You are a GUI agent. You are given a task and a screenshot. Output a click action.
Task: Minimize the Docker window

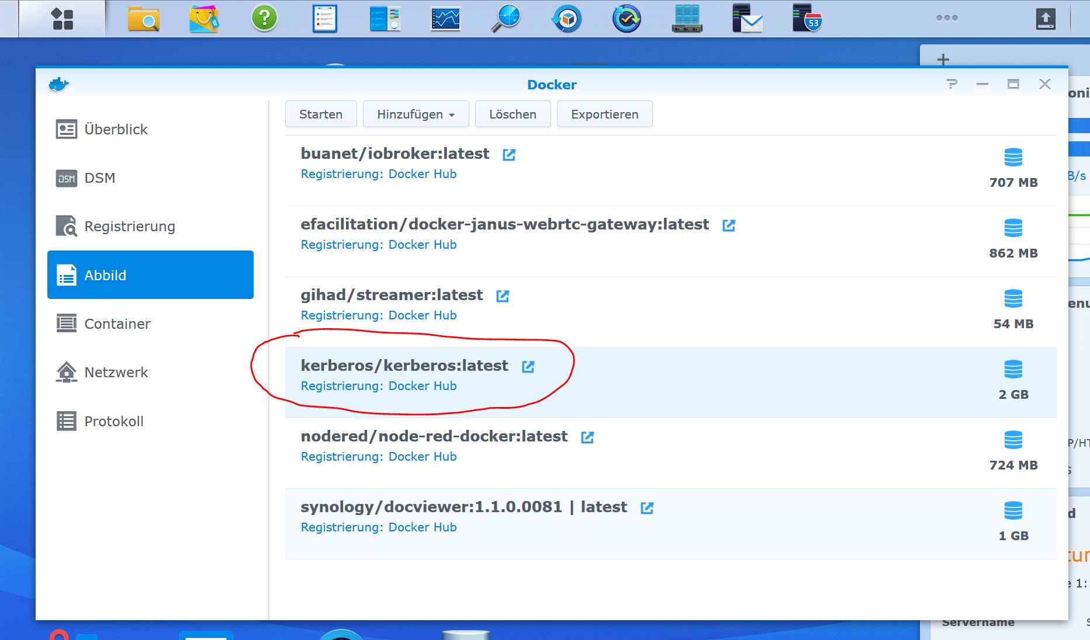pos(982,84)
